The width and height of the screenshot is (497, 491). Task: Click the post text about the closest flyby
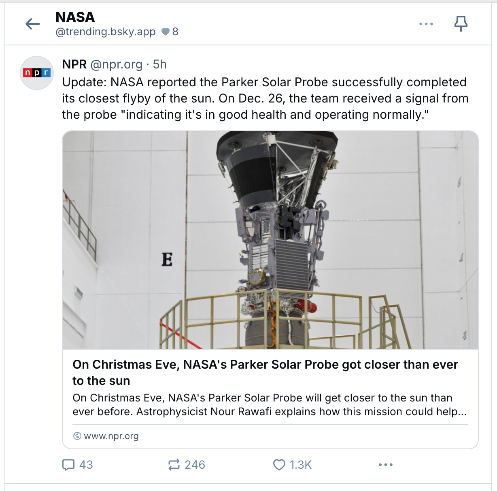click(x=265, y=98)
